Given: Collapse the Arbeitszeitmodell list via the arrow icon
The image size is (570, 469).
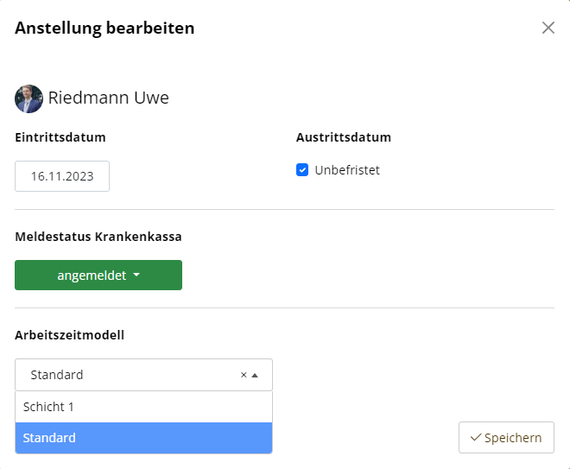Looking at the screenshot, I should click(x=255, y=375).
